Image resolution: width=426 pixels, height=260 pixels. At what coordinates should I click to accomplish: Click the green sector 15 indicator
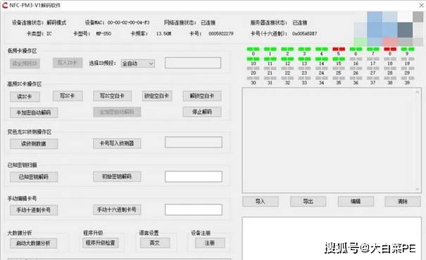(339, 58)
